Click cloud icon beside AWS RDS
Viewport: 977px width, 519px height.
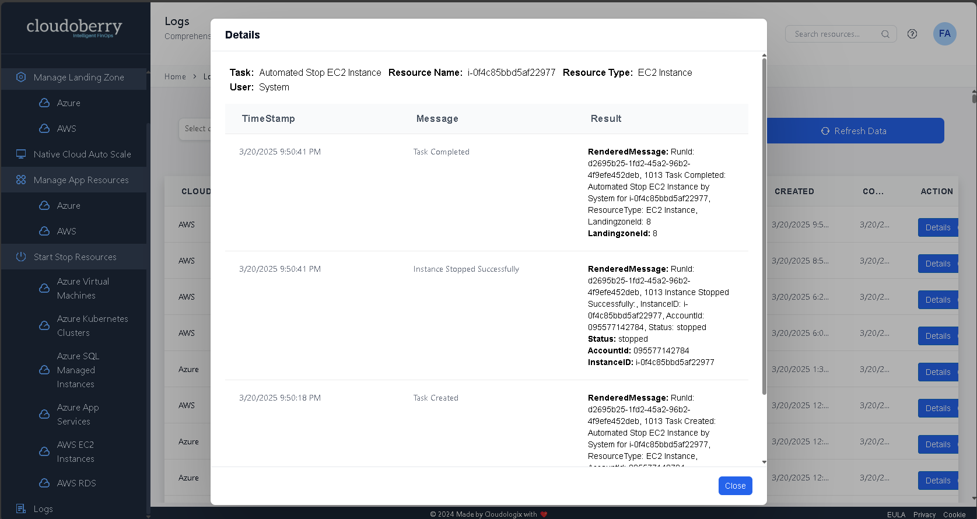point(44,483)
